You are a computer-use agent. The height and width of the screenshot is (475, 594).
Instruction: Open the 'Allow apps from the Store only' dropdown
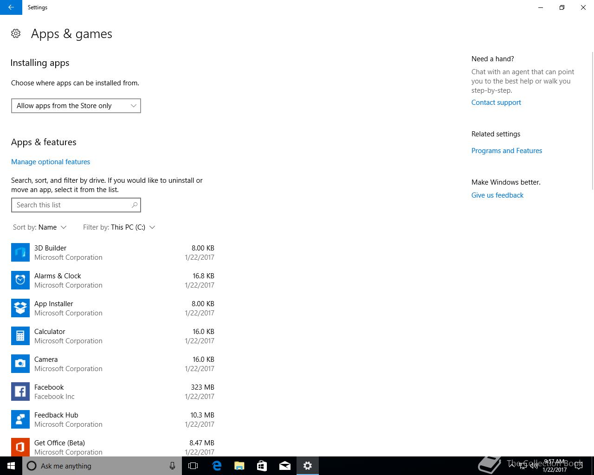click(x=76, y=106)
